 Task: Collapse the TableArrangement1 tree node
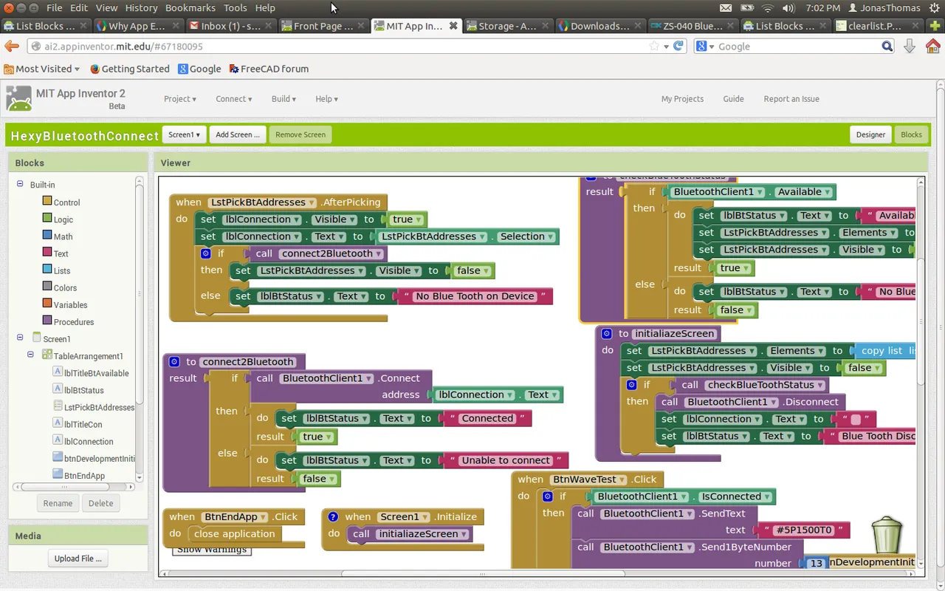(x=30, y=355)
